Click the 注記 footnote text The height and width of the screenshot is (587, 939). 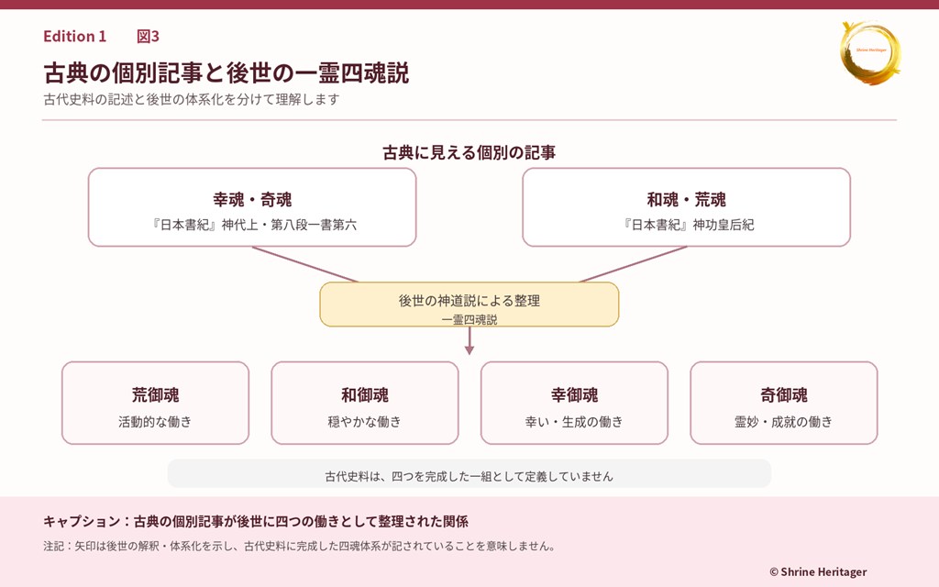coord(300,547)
